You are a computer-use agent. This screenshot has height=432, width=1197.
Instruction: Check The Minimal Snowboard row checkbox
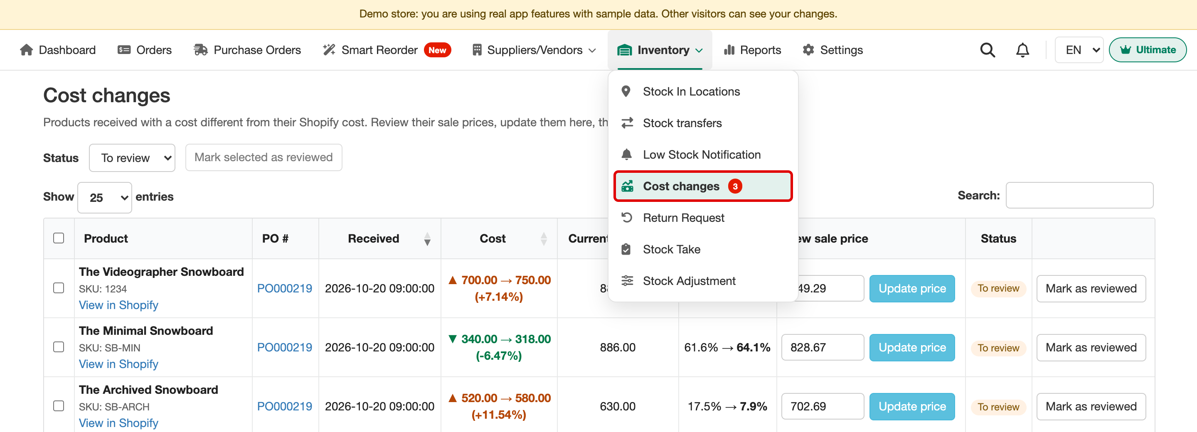coord(59,347)
